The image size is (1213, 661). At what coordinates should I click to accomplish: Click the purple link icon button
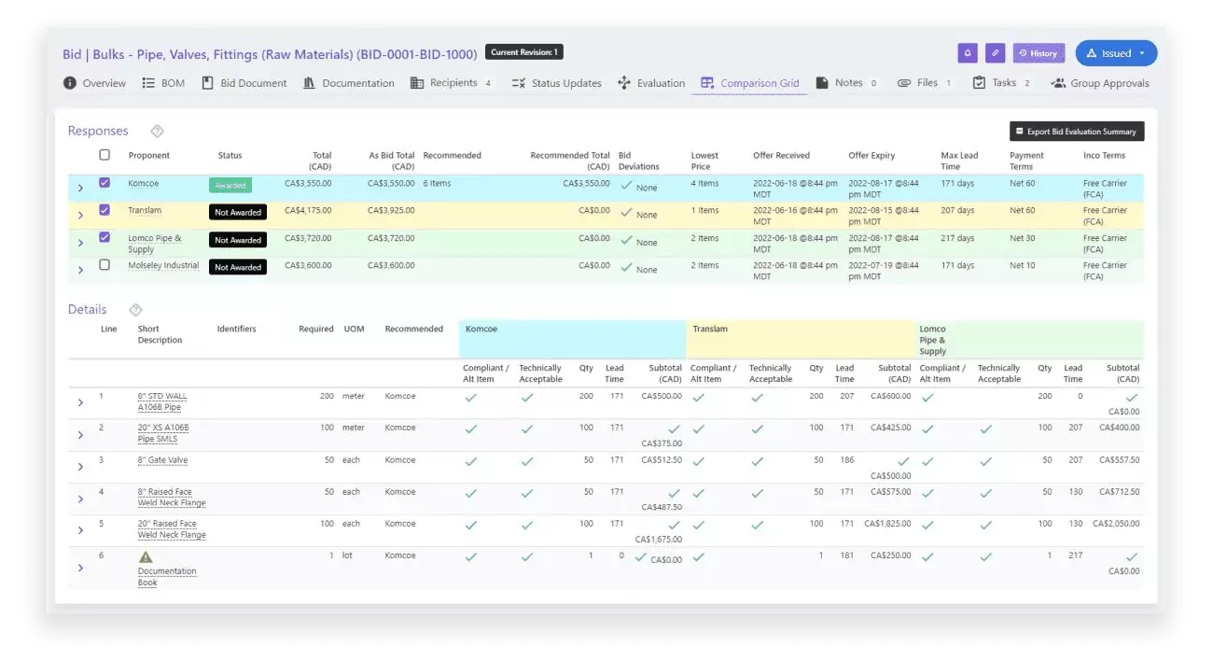pyautogui.click(x=996, y=53)
